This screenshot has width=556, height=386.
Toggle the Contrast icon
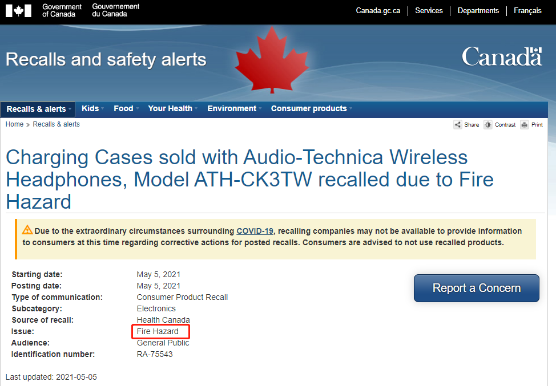[x=488, y=125]
